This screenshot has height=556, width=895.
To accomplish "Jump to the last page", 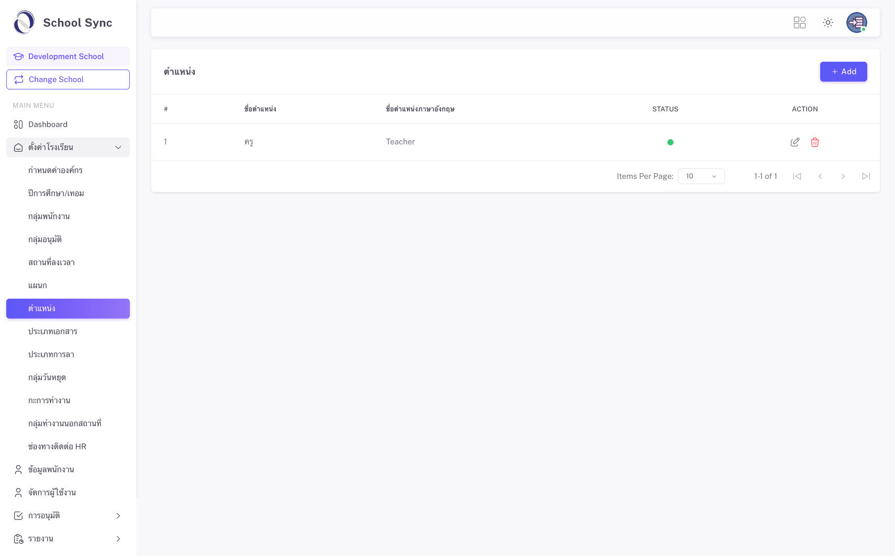I will (866, 176).
